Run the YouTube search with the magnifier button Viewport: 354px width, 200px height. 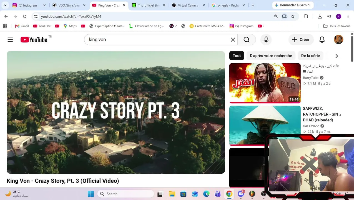point(247,40)
